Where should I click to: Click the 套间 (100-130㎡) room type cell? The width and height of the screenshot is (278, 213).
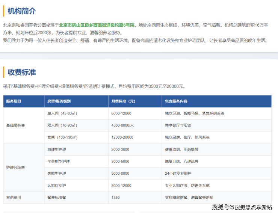pyautogui.click(x=62, y=137)
